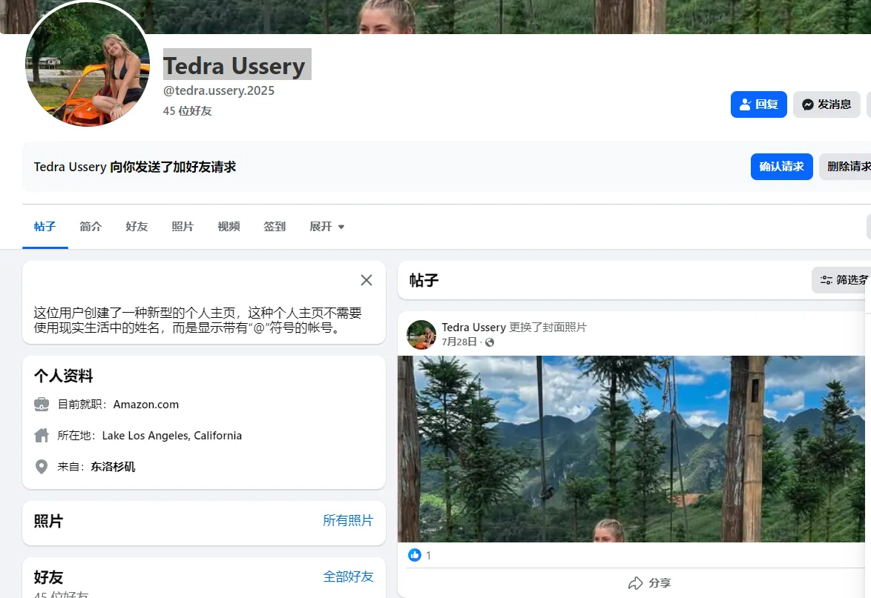Click the globe privacy icon beside 7月28日
The image size is (871, 598).
click(489, 342)
